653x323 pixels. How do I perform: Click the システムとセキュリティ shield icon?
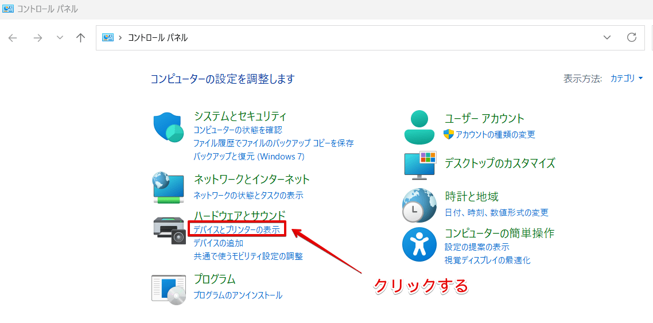click(x=169, y=128)
